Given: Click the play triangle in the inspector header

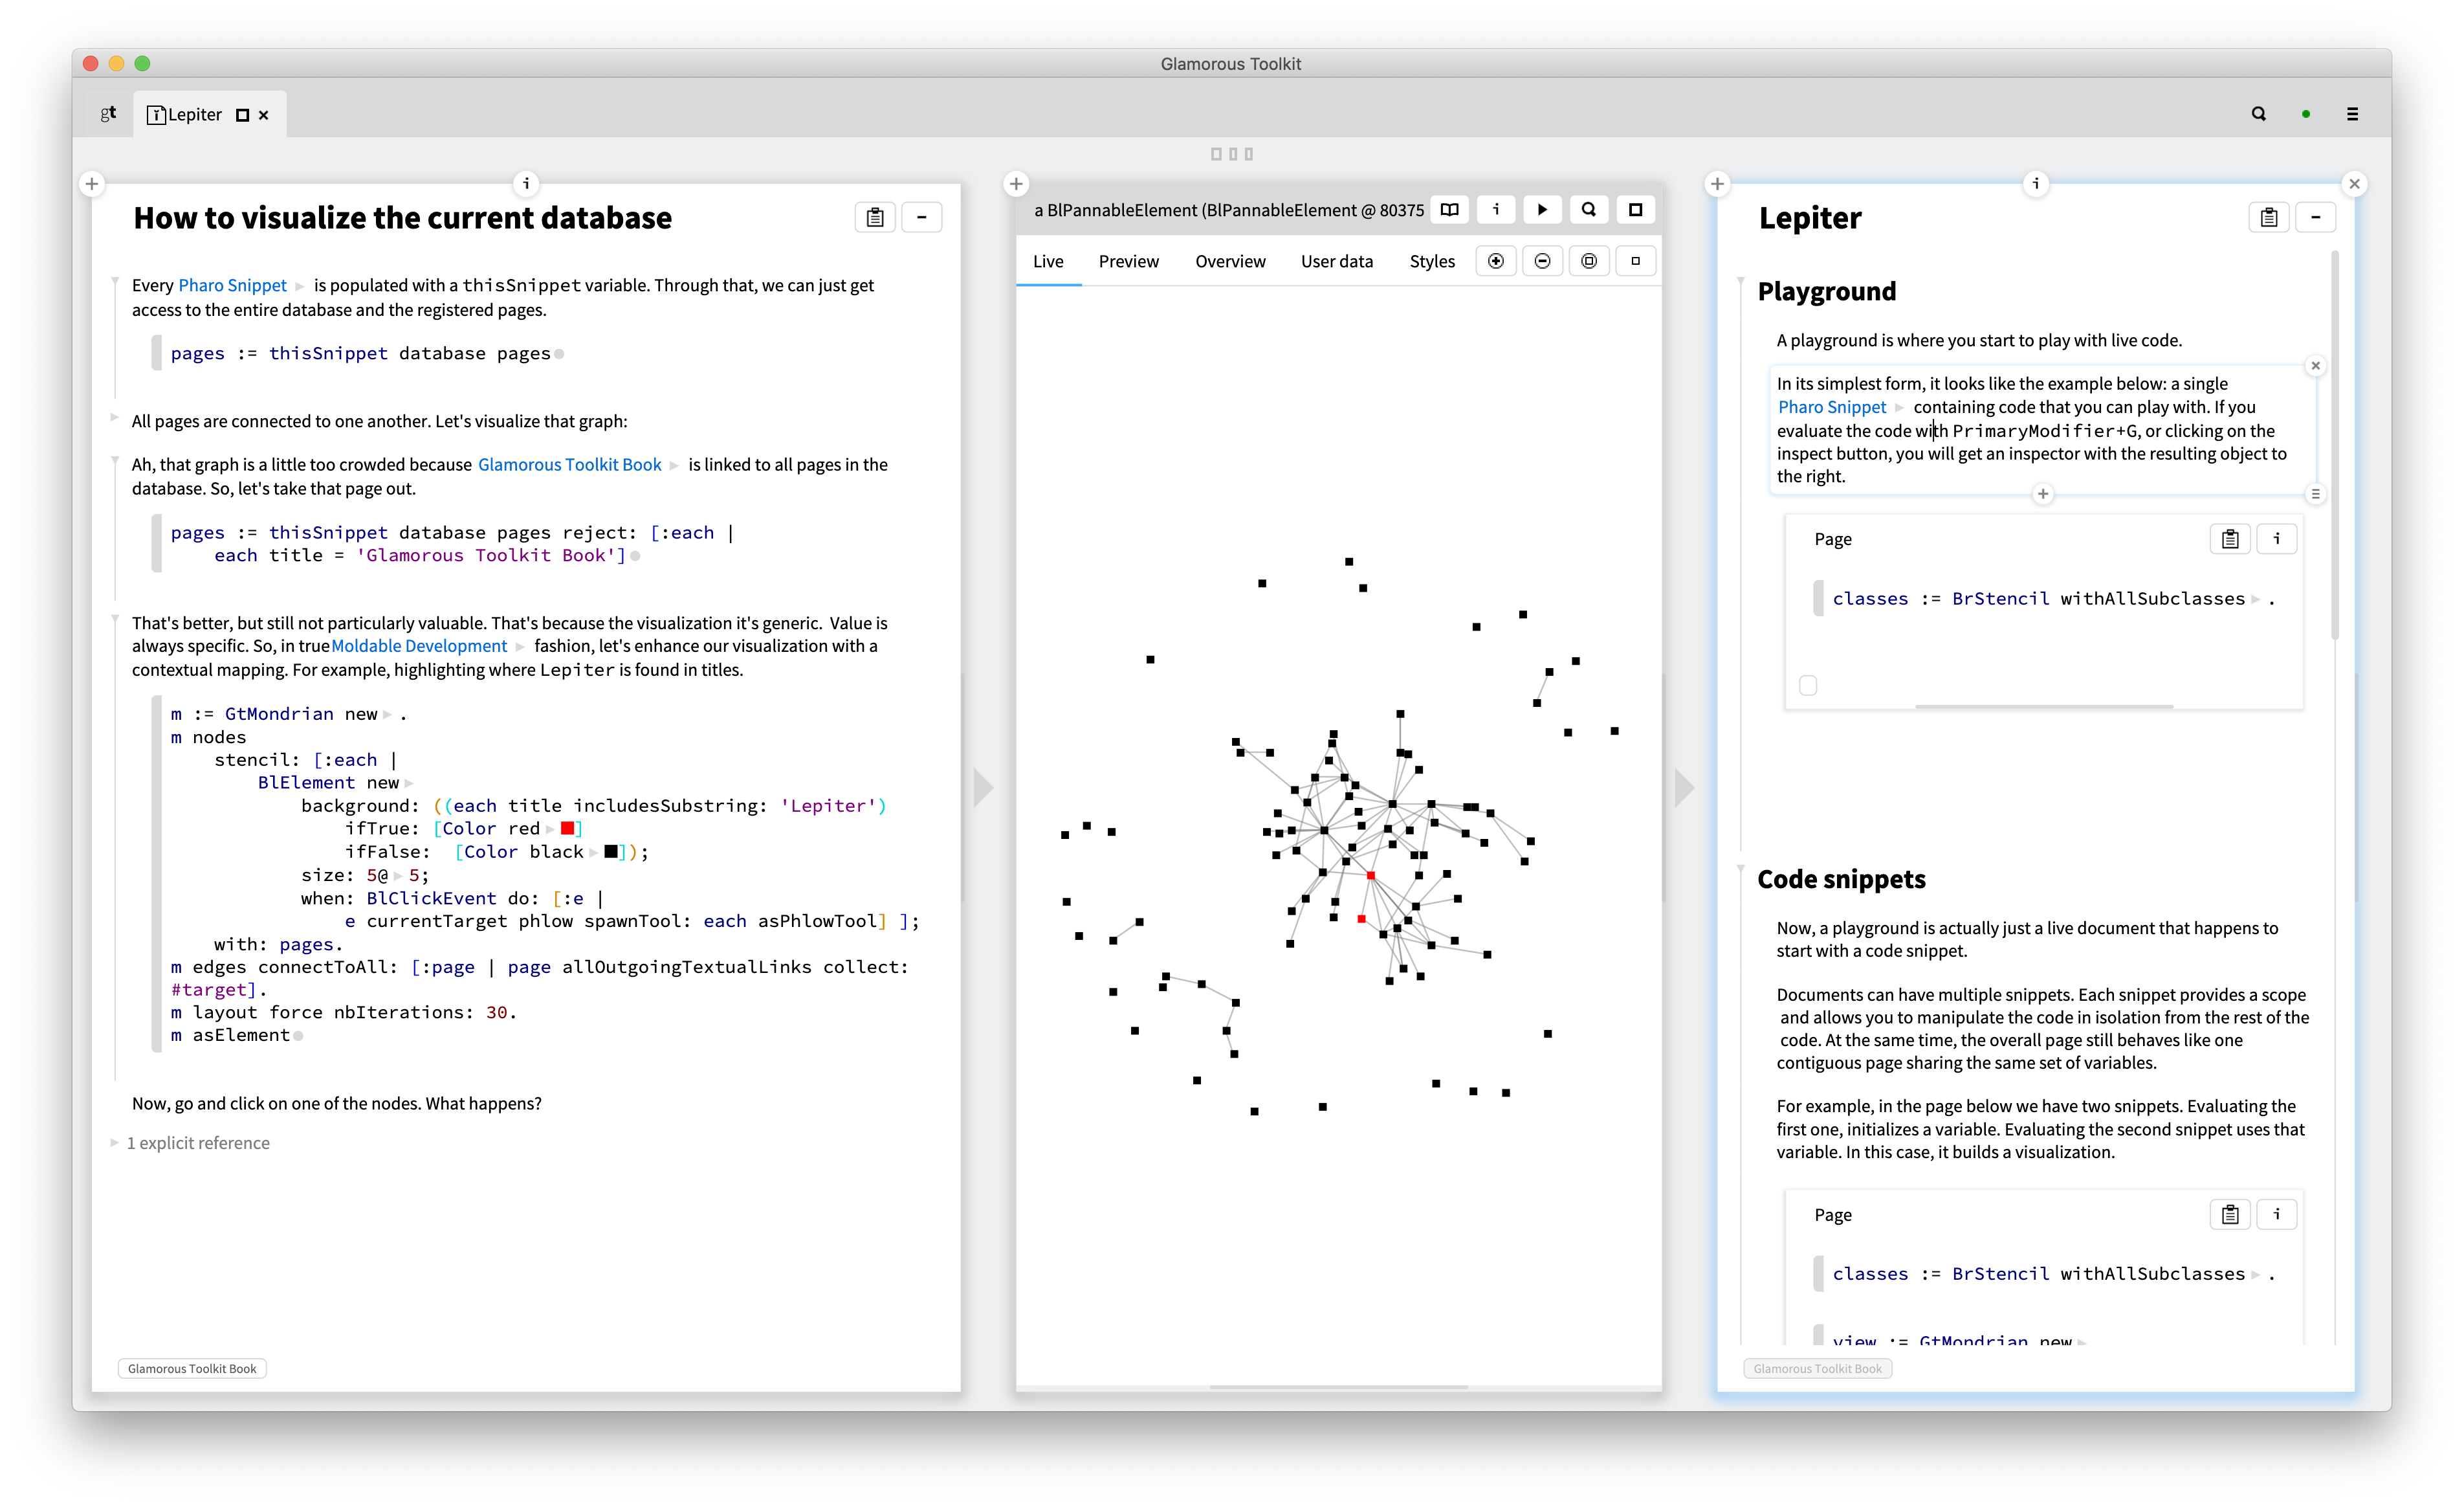Looking at the screenshot, I should (x=1542, y=209).
